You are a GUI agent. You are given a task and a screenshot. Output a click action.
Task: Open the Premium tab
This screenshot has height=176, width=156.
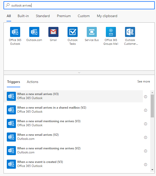[64, 16]
